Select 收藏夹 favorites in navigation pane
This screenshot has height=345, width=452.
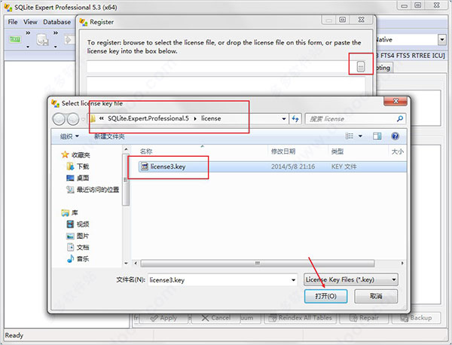[x=75, y=154]
